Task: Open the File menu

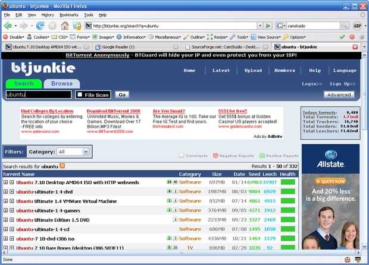Action: pyautogui.click(x=7, y=15)
